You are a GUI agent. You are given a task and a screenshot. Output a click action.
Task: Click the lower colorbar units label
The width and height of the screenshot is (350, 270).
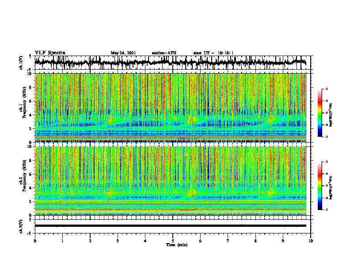coord(331,187)
